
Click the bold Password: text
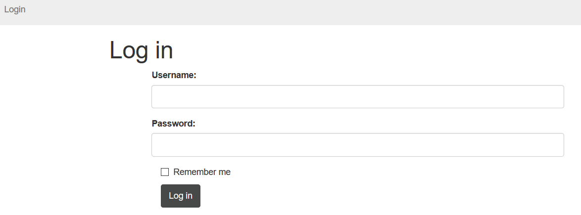[x=174, y=124]
